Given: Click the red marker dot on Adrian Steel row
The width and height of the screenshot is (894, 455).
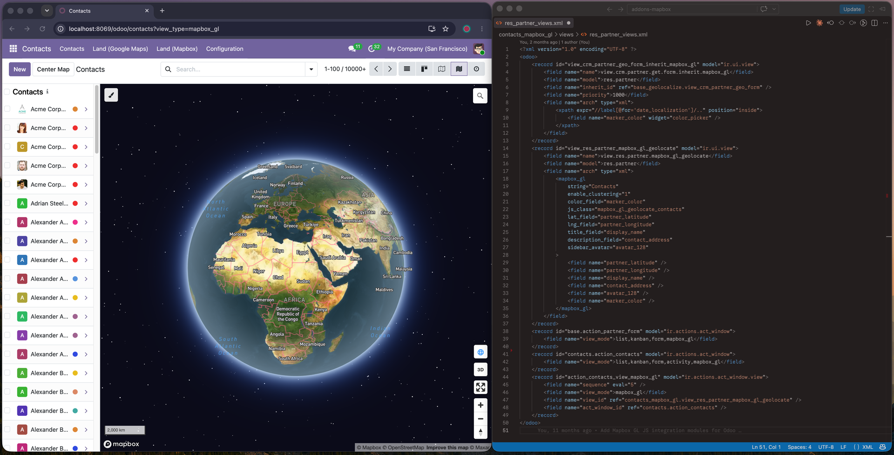Looking at the screenshot, I should click(75, 204).
